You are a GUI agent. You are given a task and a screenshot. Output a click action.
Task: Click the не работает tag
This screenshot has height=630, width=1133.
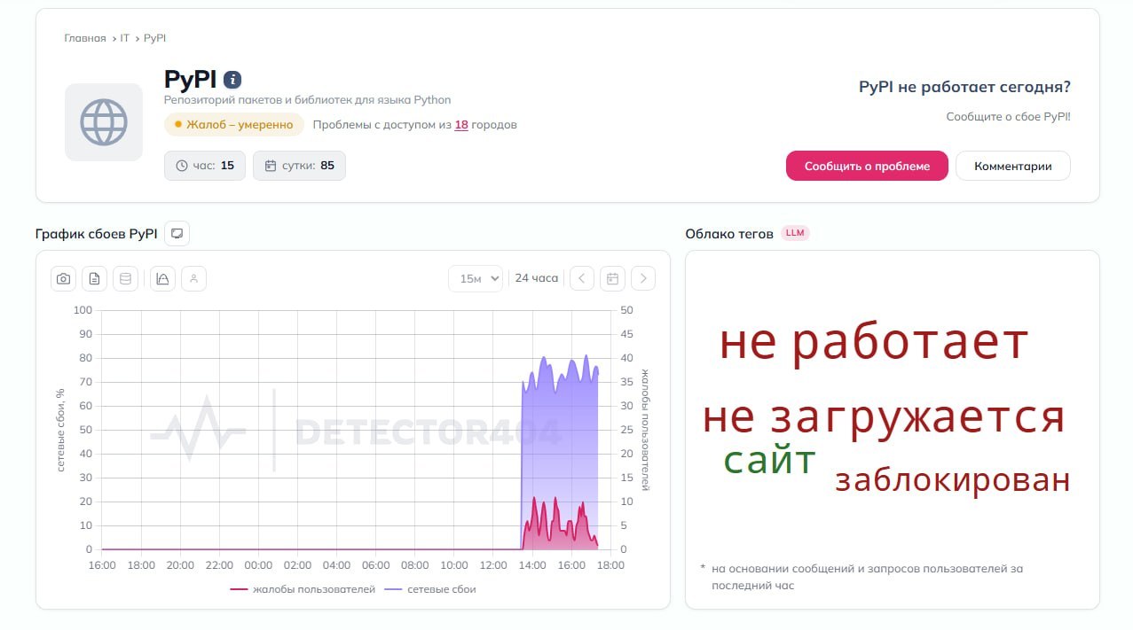874,342
